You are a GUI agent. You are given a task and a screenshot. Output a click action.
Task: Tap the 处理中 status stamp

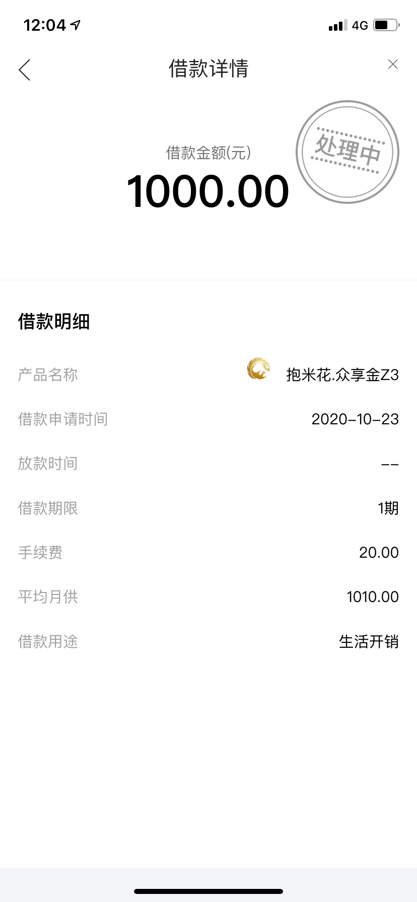[x=347, y=152]
